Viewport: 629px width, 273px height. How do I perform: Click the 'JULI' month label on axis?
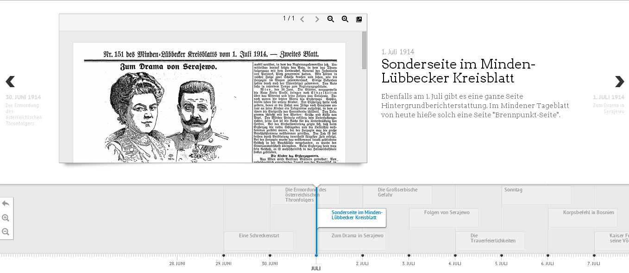click(x=316, y=268)
